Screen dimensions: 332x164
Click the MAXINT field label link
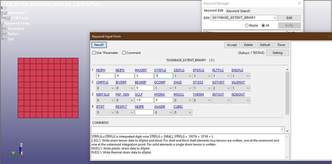(141, 70)
